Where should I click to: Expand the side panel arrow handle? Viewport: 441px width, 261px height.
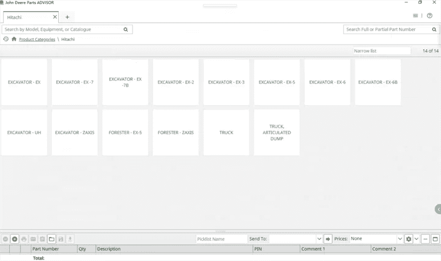pos(438,209)
